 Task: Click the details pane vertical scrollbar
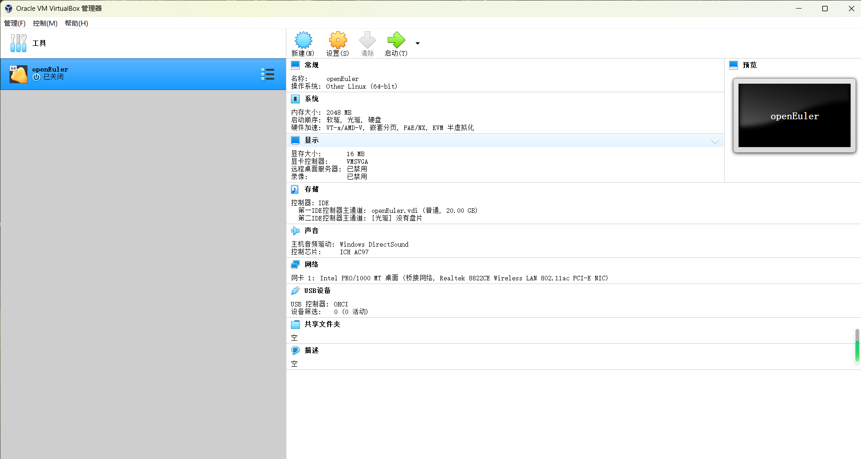(857, 345)
